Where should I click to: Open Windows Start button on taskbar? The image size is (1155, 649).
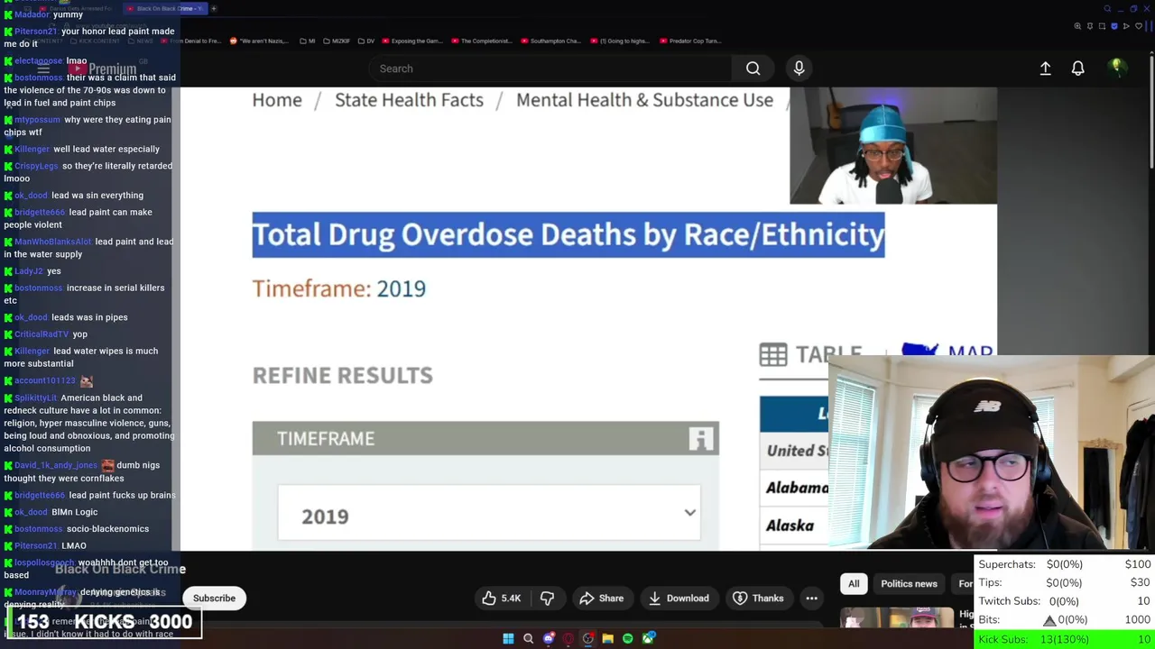(508, 638)
